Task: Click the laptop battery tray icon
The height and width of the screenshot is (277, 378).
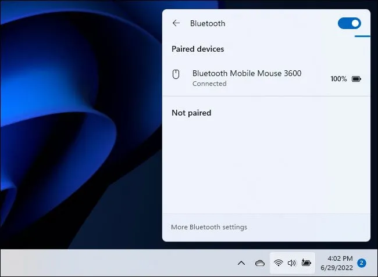Action: click(306, 263)
